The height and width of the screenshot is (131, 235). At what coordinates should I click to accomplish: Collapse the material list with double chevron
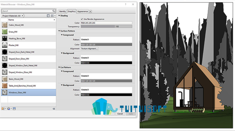point(54,109)
